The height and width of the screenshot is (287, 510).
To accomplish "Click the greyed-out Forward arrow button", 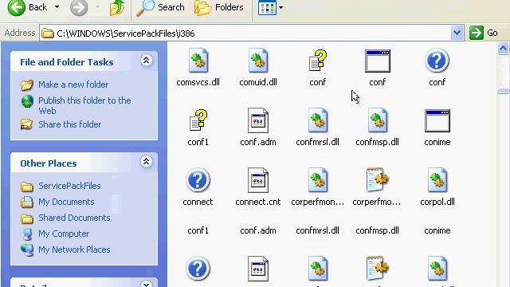I will [x=79, y=7].
